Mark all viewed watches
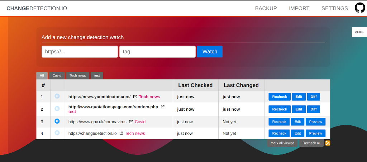The height and width of the screenshot is (162, 367). [x=282, y=143]
